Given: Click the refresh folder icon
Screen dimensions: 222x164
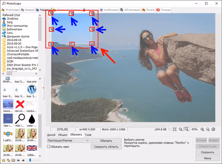Looking at the screenshot, I should tap(8, 160).
